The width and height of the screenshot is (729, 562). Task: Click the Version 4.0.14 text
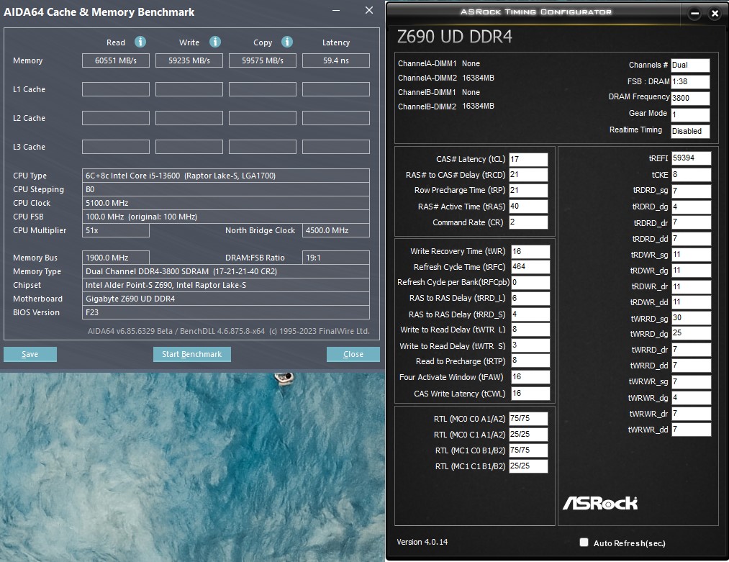[x=422, y=542]
